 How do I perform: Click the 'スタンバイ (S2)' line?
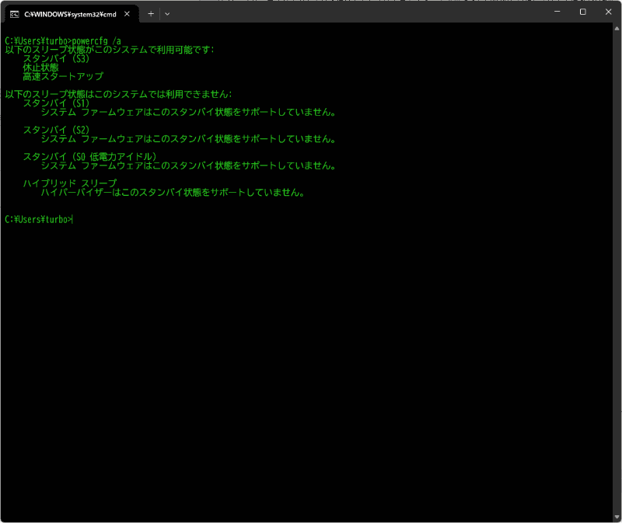coord(56,130)
